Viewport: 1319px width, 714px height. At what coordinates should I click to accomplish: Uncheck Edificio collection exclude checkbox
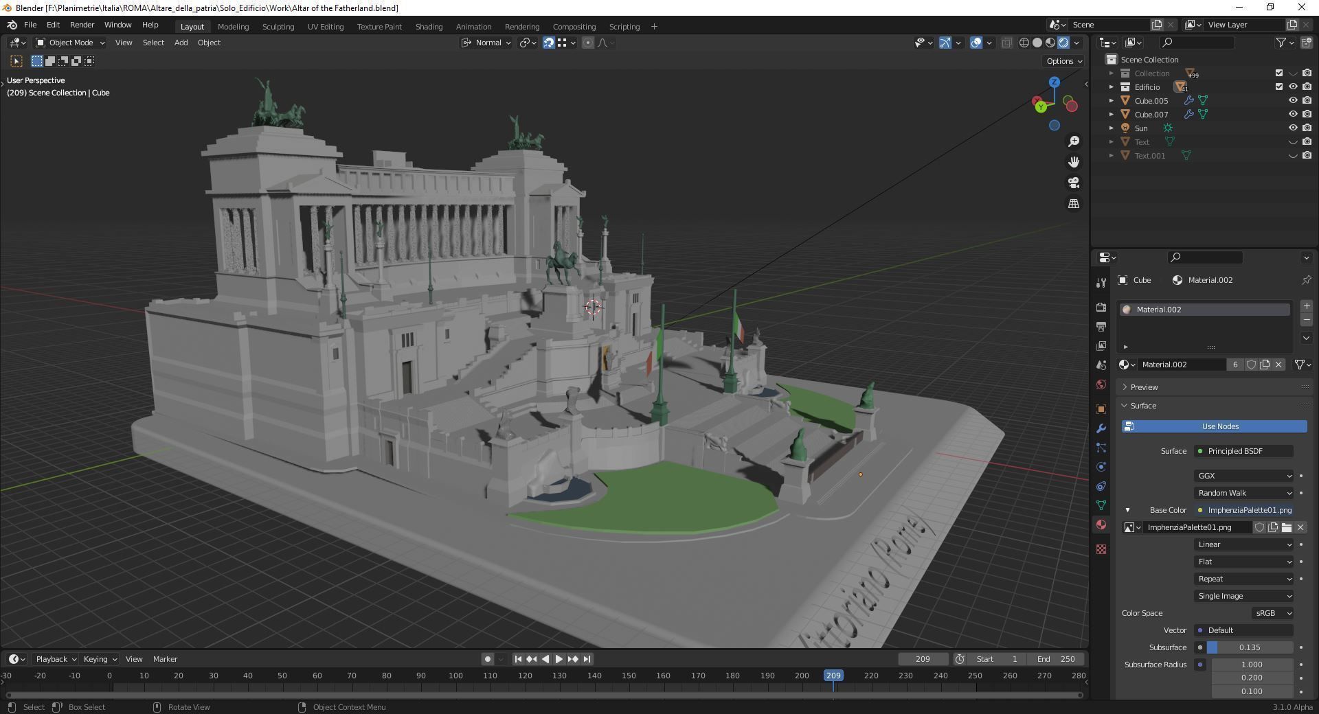[x=1278, y=87]
